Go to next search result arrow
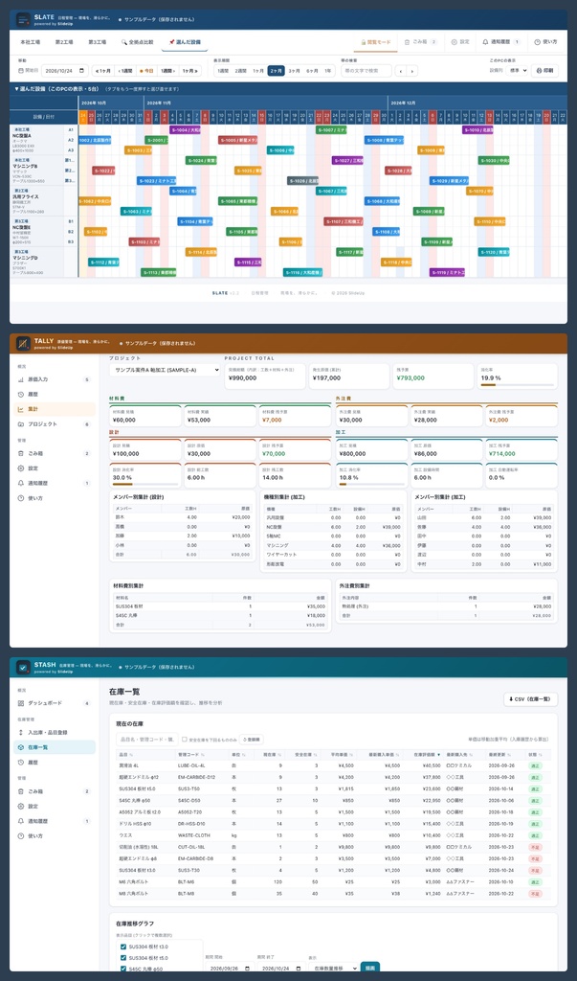Viewport: 577px width, 981px height. 412,71
